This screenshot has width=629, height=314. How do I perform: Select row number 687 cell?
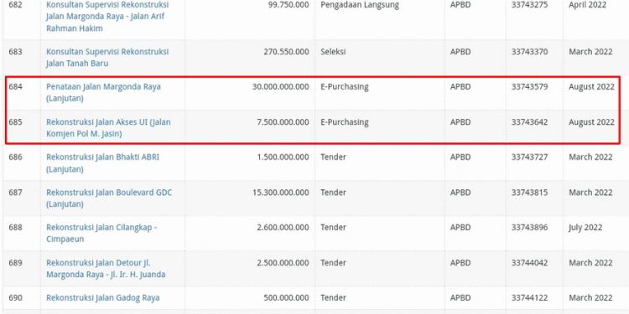click(x=15, y=193)
